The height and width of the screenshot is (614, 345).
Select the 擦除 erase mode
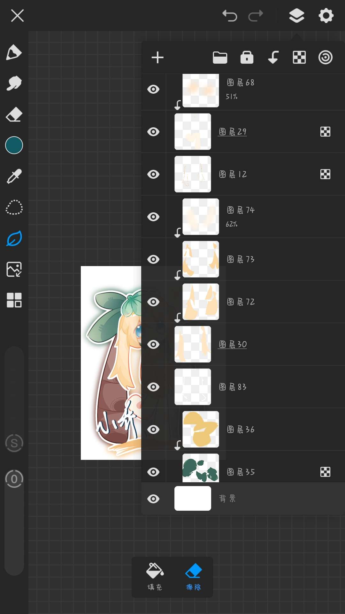click(194, 577)
